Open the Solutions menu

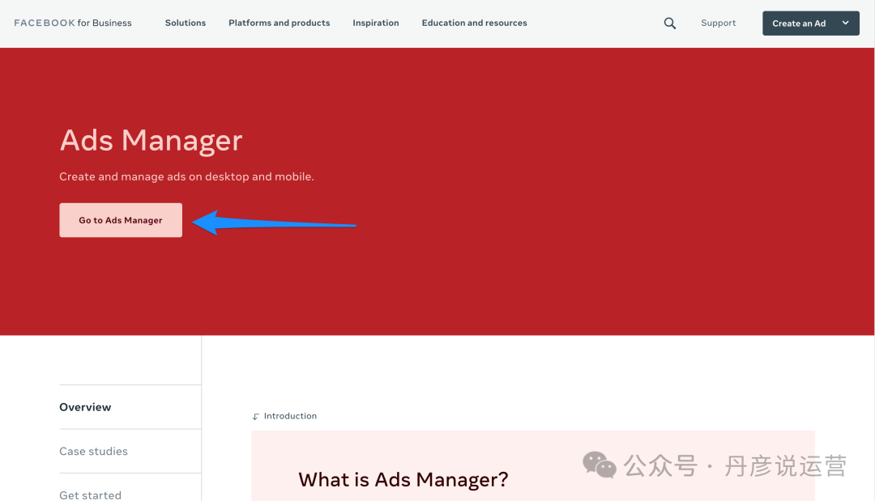pyautogui.click(x=186, y=23)
